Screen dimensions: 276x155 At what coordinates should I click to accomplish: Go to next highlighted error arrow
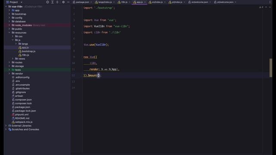pos(270,7)
